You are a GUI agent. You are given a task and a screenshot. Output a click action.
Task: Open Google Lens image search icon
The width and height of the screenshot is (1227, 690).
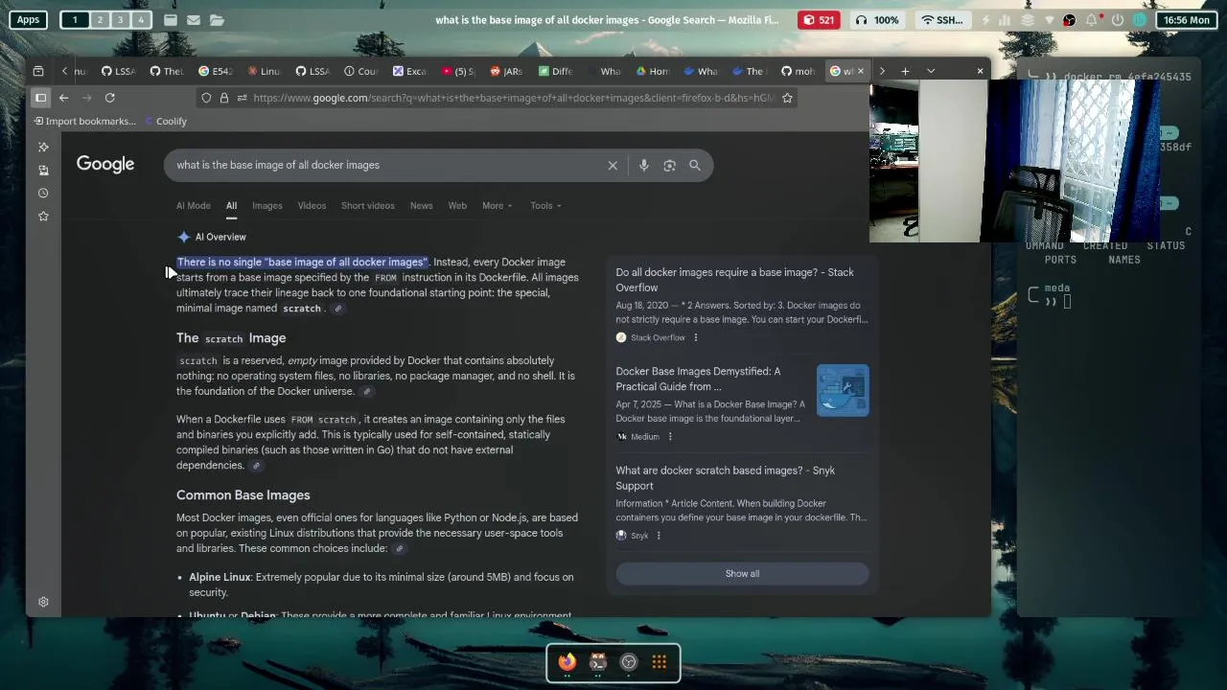tap(669, 166)
